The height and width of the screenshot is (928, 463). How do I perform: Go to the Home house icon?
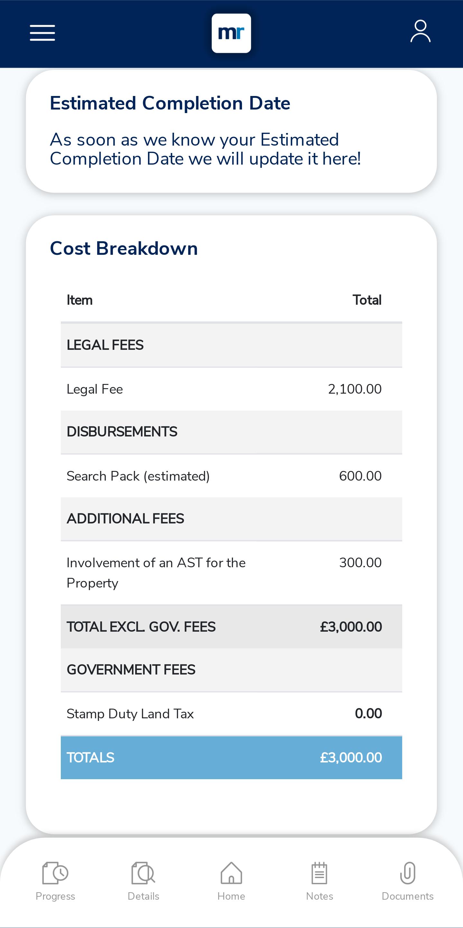231,873
